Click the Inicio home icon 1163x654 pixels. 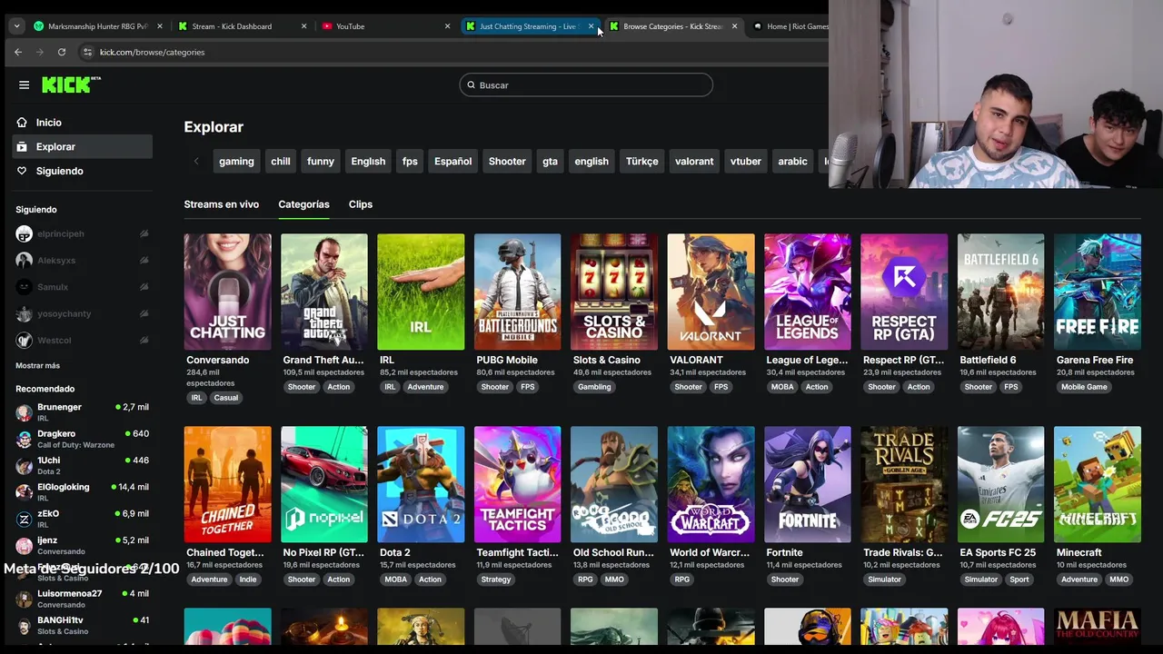click(22, 123)
